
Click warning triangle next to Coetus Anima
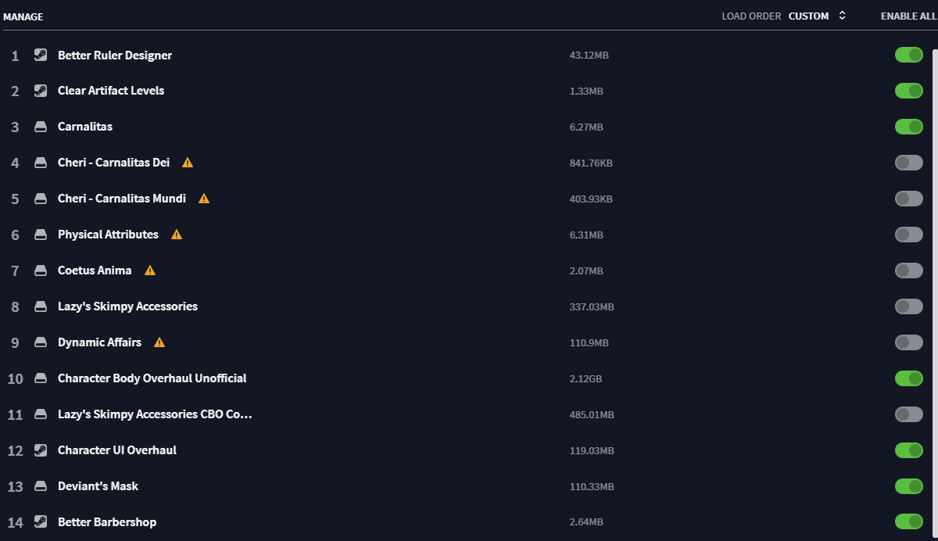pos(150,270)
